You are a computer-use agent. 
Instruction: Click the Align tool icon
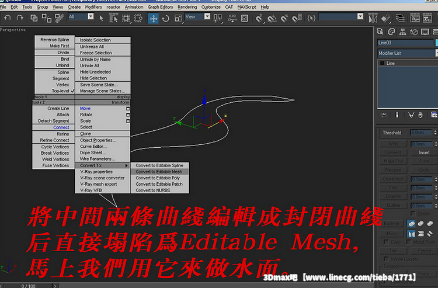tap(385, 19)
